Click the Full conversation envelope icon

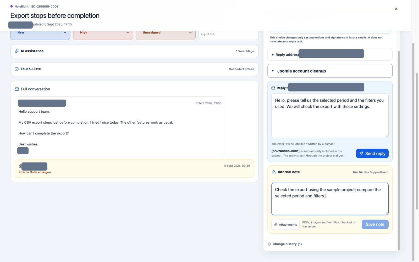pyautogui.click(x=17, y=89)
